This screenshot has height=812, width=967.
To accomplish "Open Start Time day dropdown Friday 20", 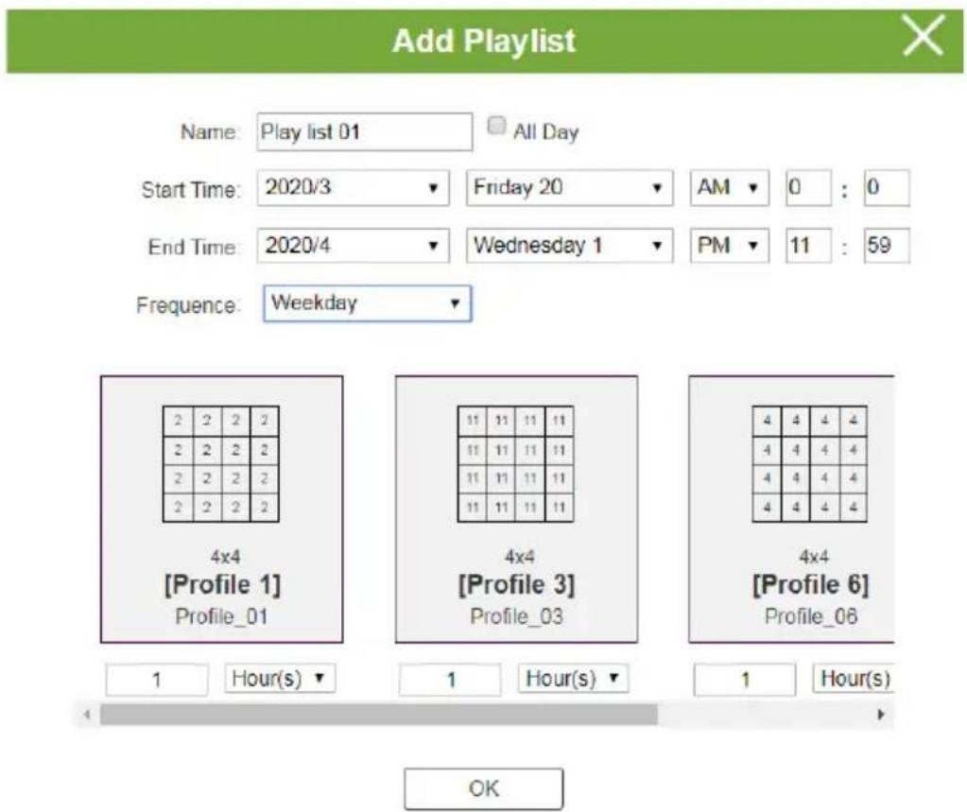I will click(x=569, y=187).
